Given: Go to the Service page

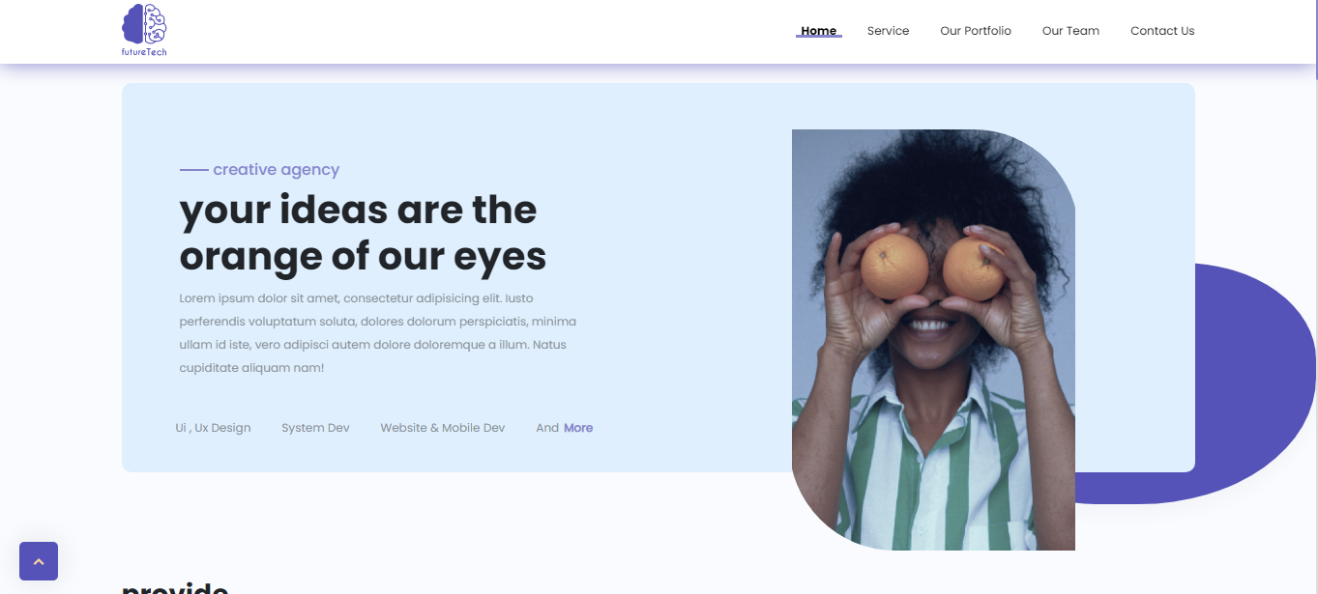Looking at the screenshot, I should (x=888, y=31).
